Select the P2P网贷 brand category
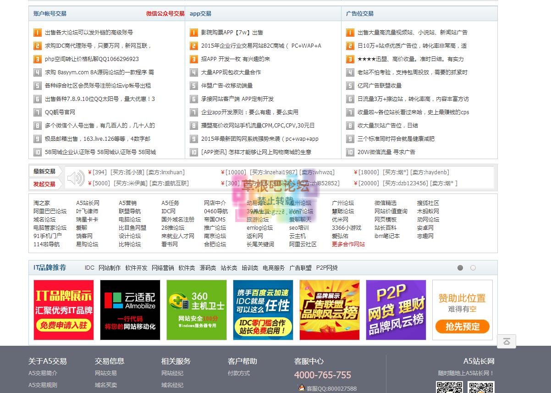This screenshot has height=393, width=551. 327,268
